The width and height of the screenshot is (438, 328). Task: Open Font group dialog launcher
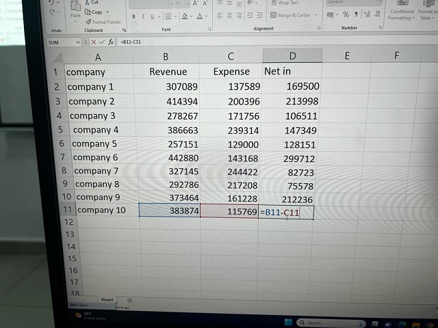pos(209,29)
